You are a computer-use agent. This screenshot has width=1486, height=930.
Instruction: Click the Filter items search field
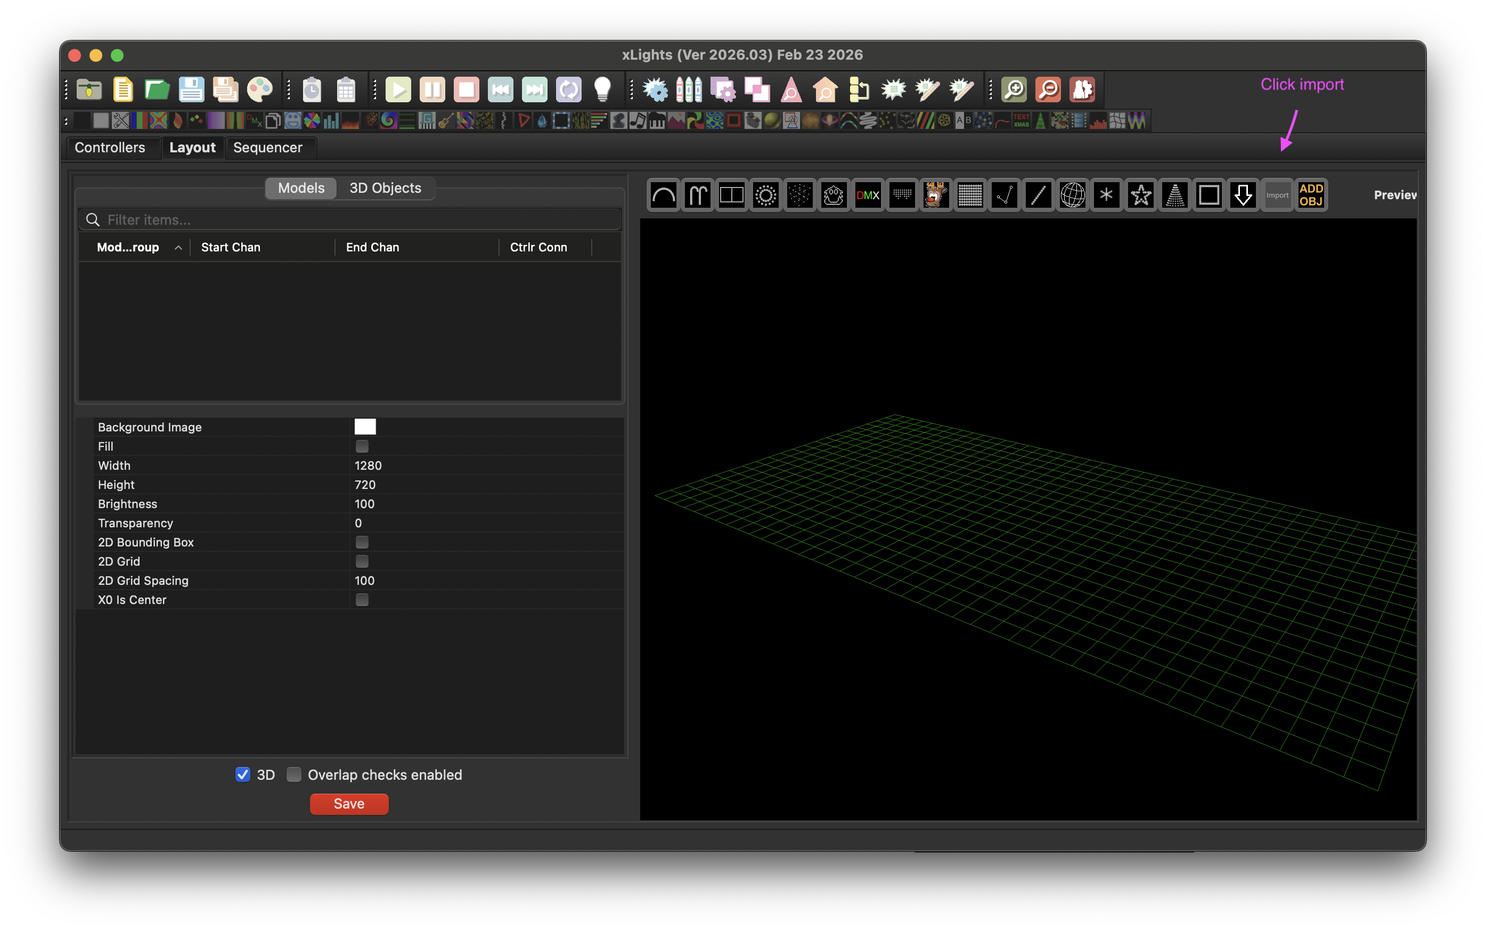click(x=350, y=219)
